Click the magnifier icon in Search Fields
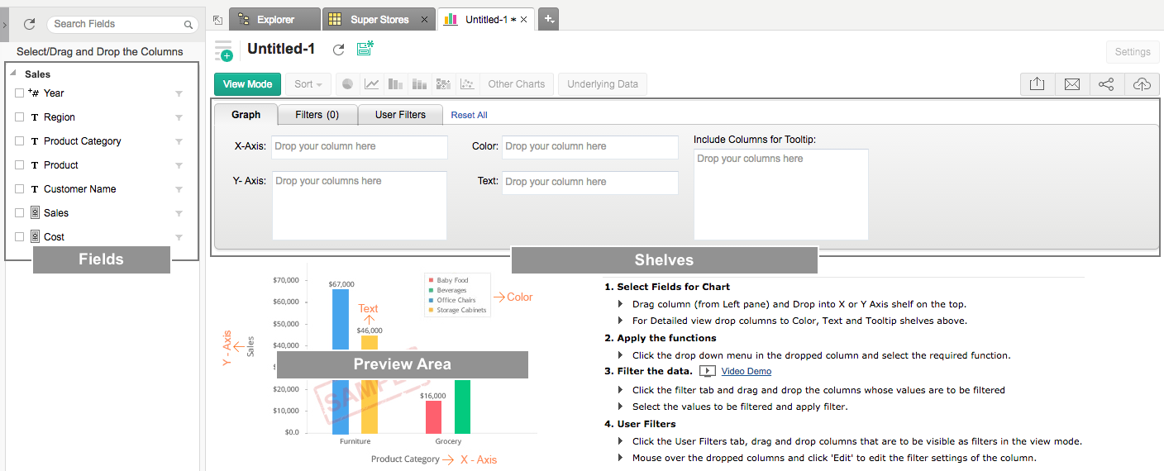Screen dimensions: 1164x471 [x=188, y=25]
